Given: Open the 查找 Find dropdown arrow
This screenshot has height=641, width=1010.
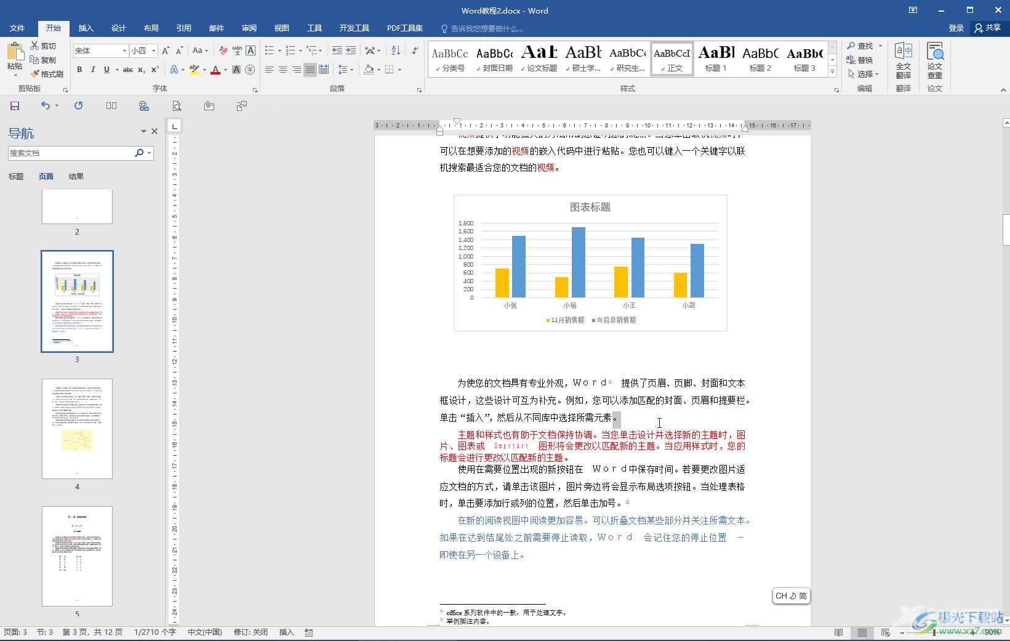Looking at the screenshot, I should click(x=880, y=46).
